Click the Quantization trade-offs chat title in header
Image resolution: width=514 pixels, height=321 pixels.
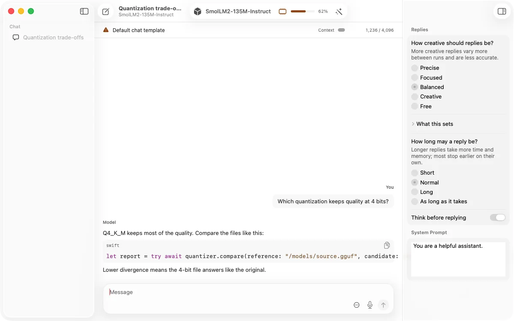(150, 8)
